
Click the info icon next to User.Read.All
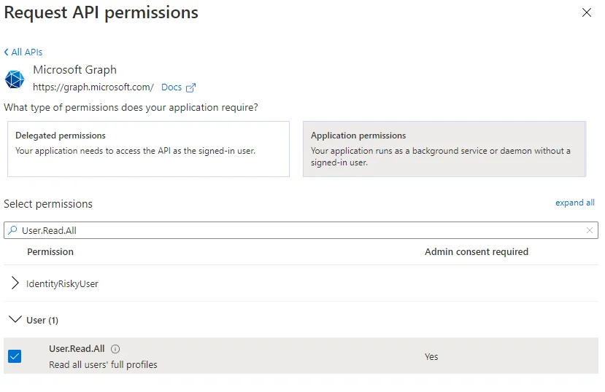(115, 349)
